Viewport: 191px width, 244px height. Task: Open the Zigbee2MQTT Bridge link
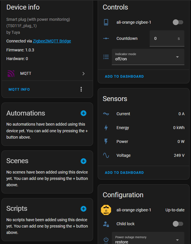[52, 41]
